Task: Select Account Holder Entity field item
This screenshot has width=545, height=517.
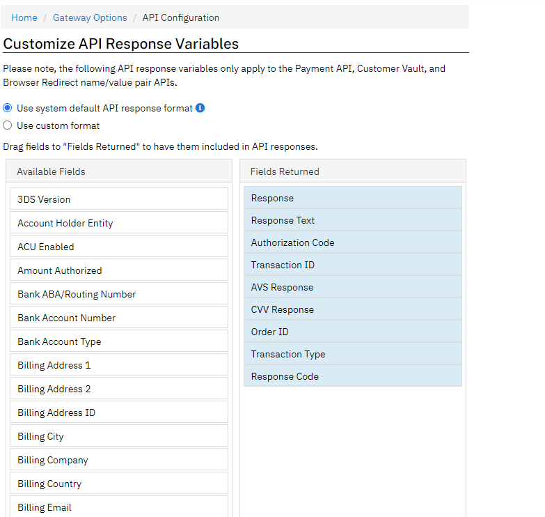Action: tap(119, 223)
